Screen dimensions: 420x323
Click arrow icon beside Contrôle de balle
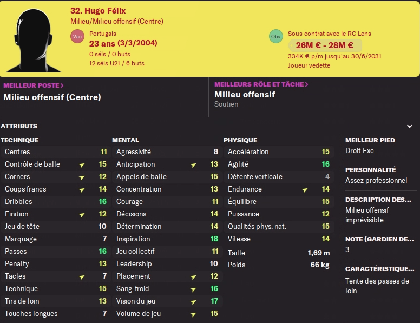pyautogui.click(x=82, y=164)
